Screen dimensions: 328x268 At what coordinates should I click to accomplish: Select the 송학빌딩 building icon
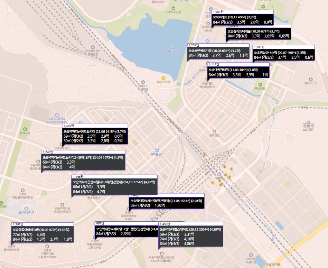[214, 132]
